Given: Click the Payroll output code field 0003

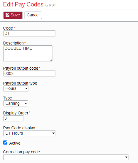Looking at the screenshot, I should (x=29, y=74).
